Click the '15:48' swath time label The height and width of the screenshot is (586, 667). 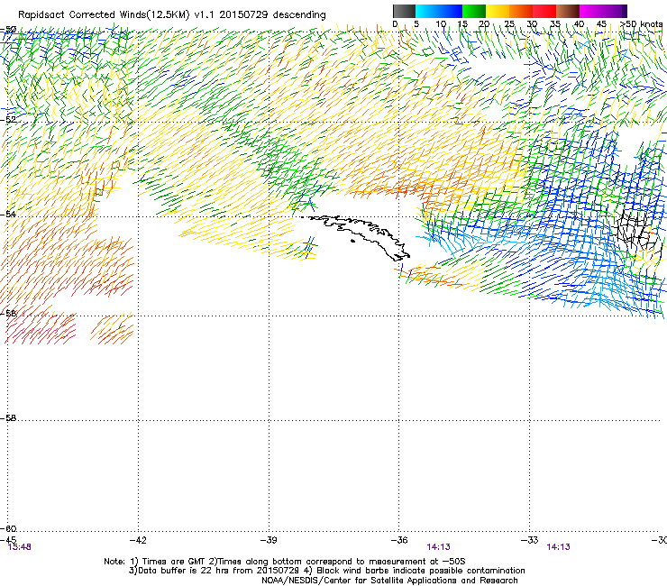pyautogui.click(x=20, y=547)
